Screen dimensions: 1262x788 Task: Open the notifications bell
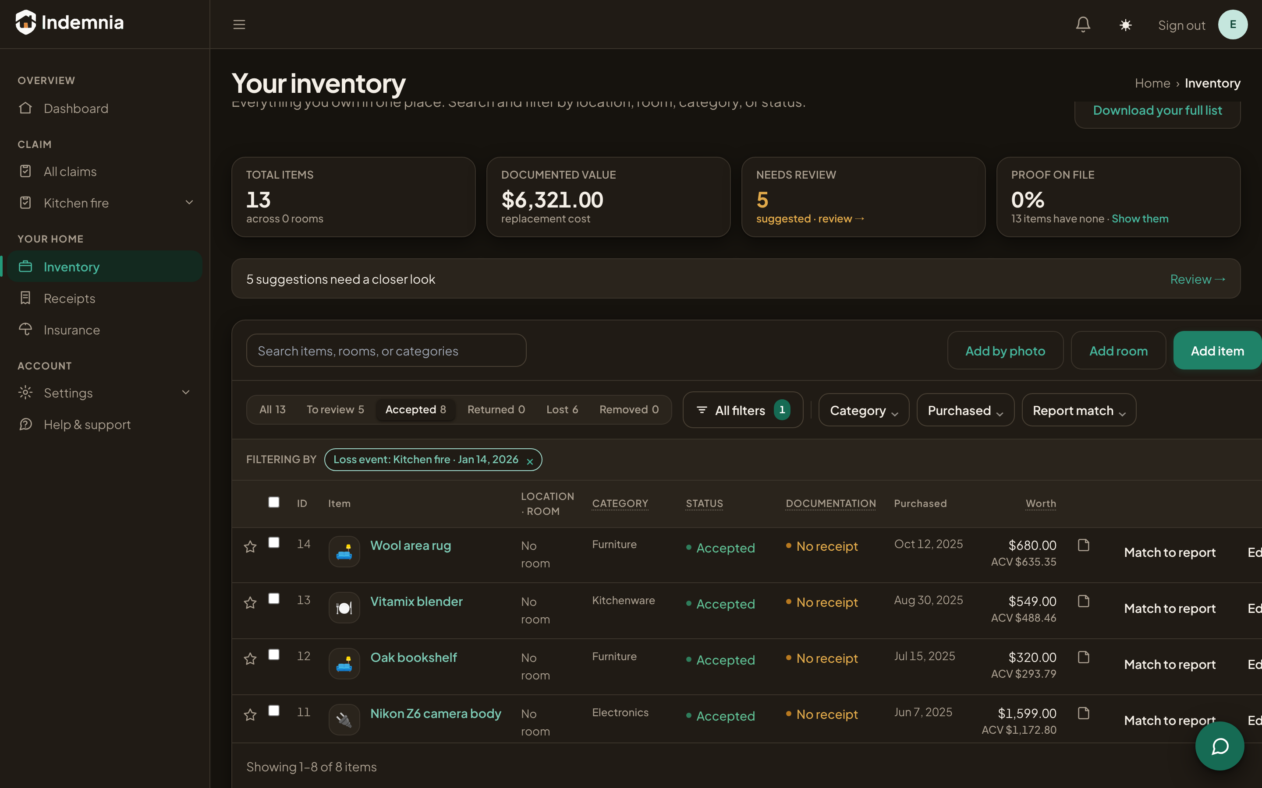1083,25
